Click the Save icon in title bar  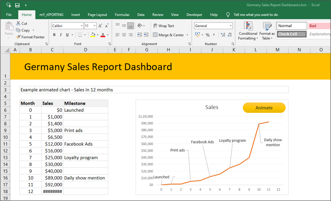pyautogui.click(x=17, y=5)
